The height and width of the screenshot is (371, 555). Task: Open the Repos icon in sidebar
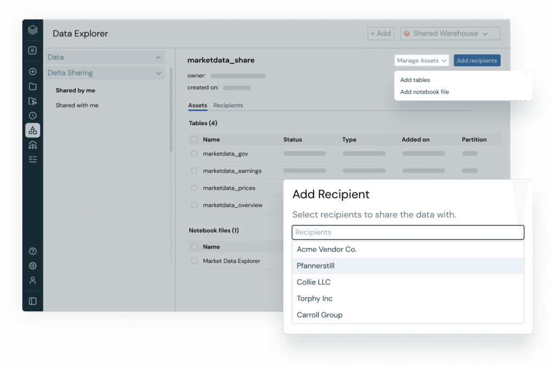[x=33, y=101]
